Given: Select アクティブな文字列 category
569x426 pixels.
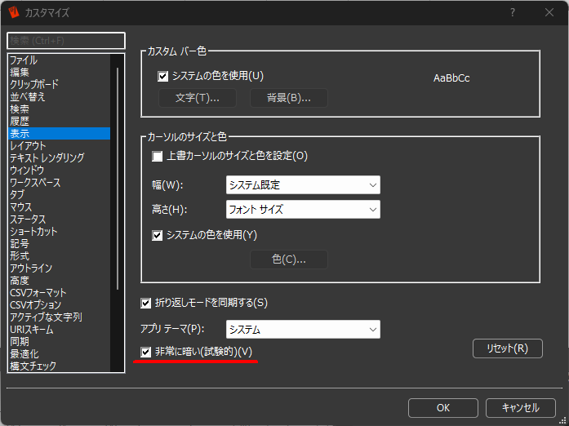Looking at the screenshot, I should (x=59, y=317).
